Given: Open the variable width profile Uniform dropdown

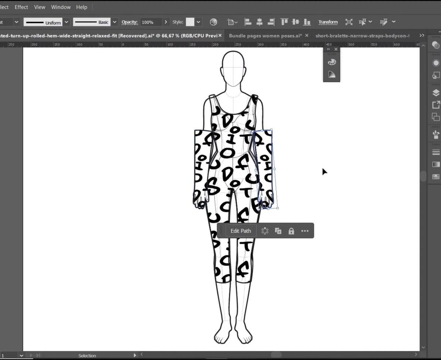Looking at the screenshot, I should (x=66, y=22).
